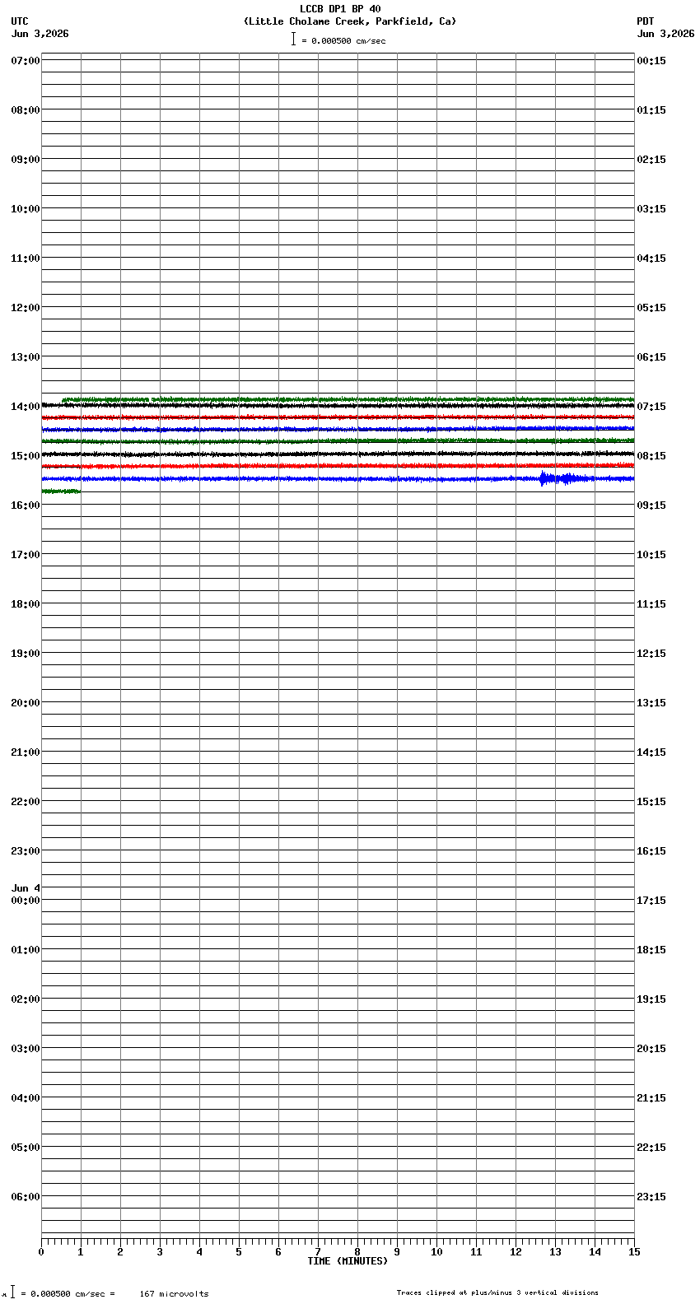
Task: Click the short green trace segment below 15:30
Action: pos(61,491)
